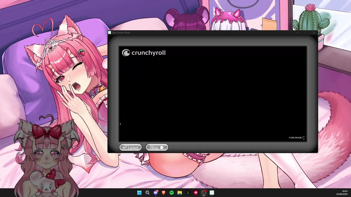Open Spotify from the taskbar
Image resolution: width=351 pixels, height=197 pixels.
pyautogui.click(x=172, y=193)
